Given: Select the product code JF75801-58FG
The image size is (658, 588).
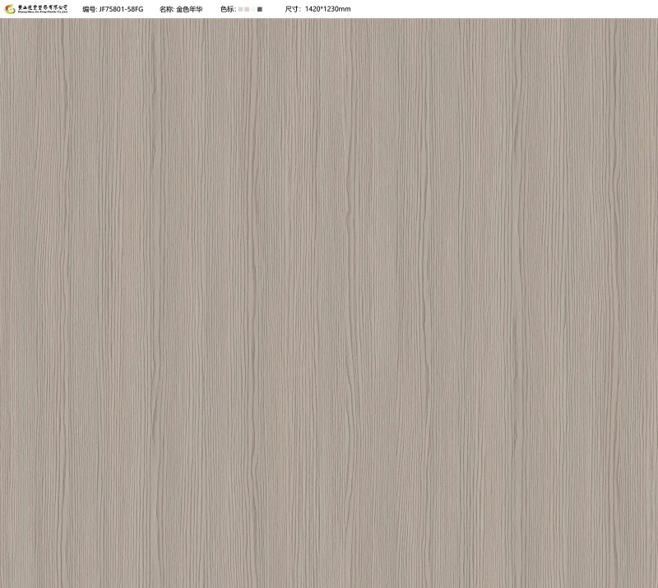Looking at the screenshot, I should point(121,9).
